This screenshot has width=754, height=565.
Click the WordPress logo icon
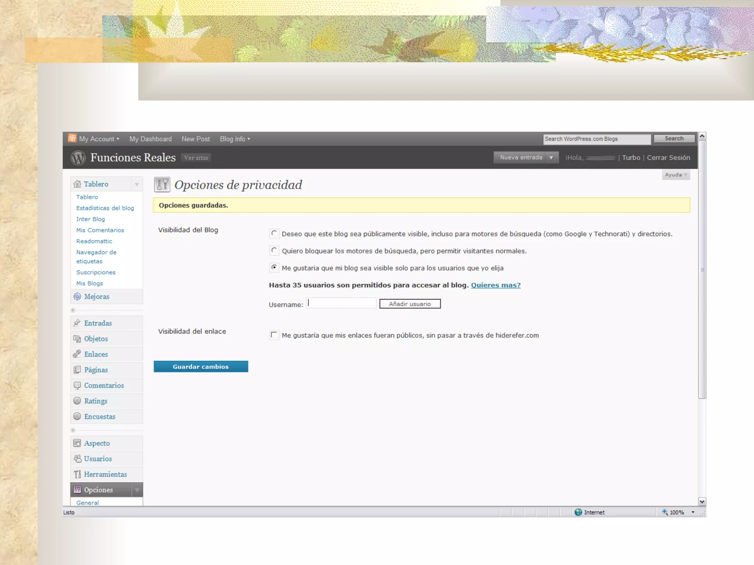(x=78, y=158)
